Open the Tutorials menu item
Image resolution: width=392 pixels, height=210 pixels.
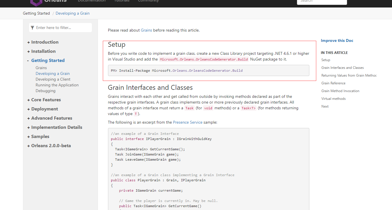tap(122, 1)
